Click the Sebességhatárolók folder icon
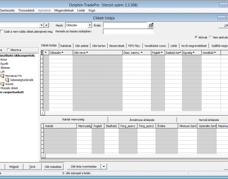228x179 pixels. [7, 80]
